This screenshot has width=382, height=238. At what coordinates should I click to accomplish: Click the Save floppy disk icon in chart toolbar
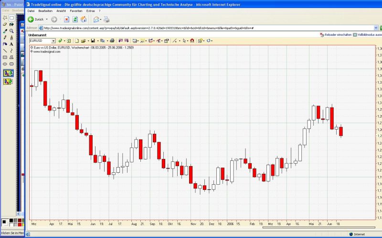tap(93, 41)
